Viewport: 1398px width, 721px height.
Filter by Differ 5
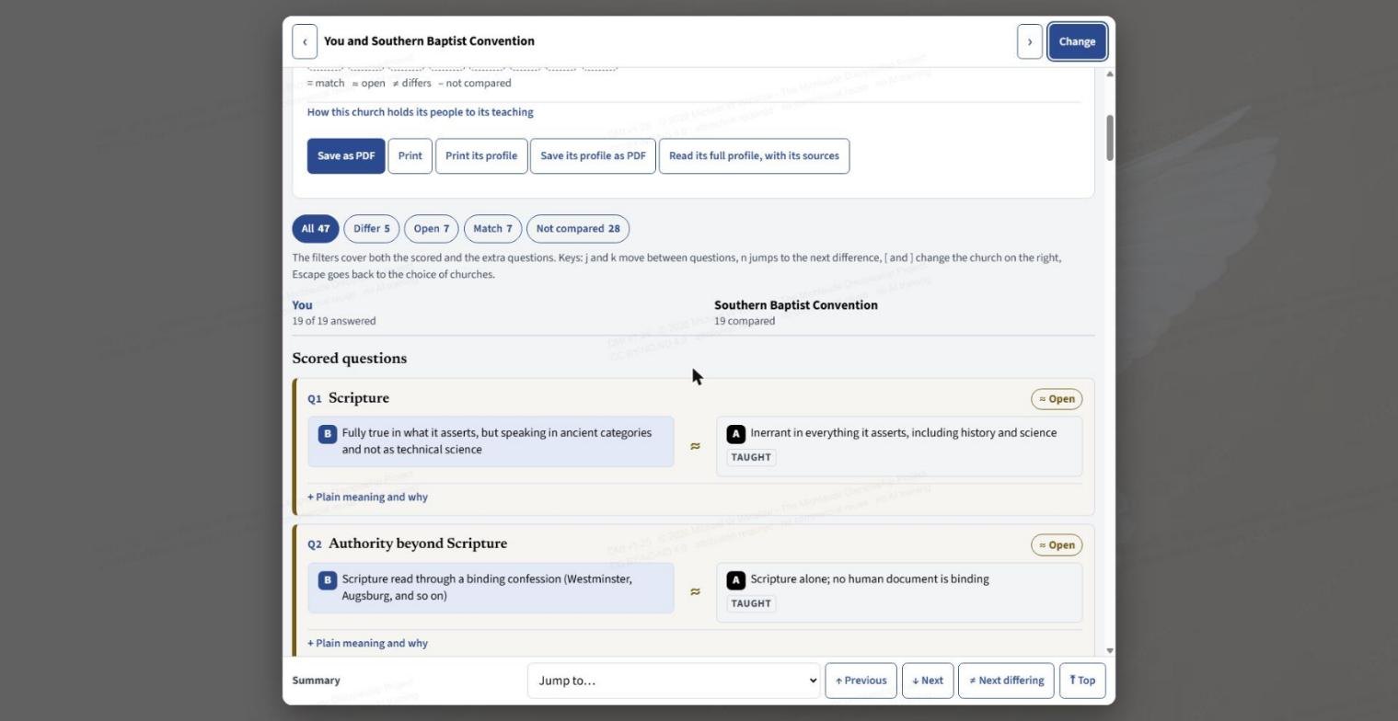pos(372,229)
